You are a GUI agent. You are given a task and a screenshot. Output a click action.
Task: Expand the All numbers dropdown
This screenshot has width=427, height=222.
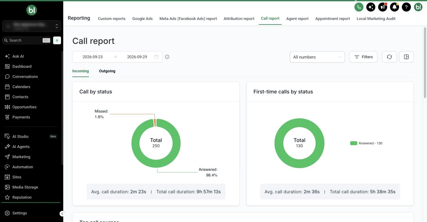[x=317, y=57]
